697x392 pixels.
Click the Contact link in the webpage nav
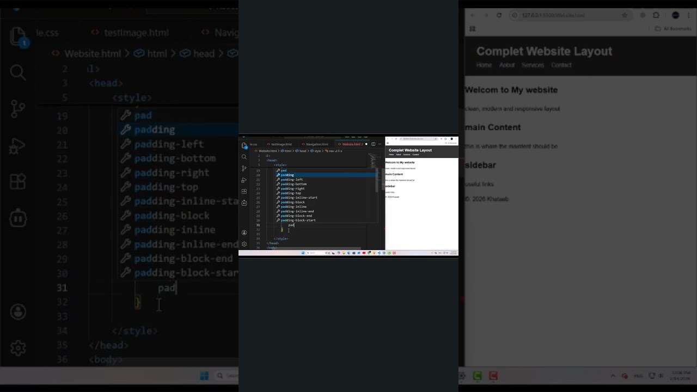click(x=415, y=155)
